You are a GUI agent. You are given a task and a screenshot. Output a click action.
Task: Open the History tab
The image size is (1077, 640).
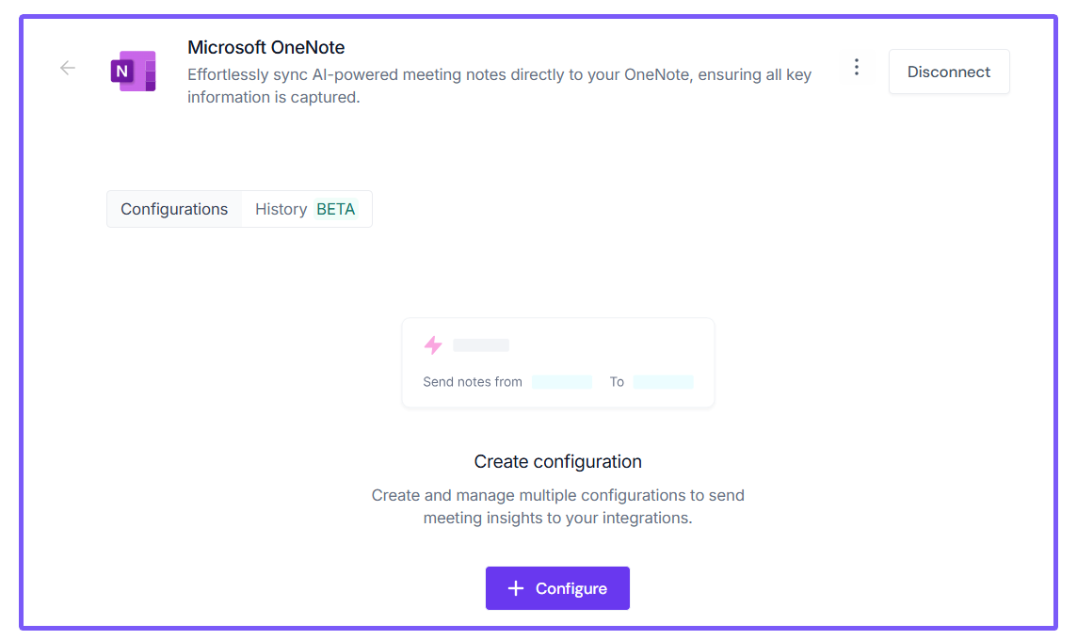pos(281,209)
